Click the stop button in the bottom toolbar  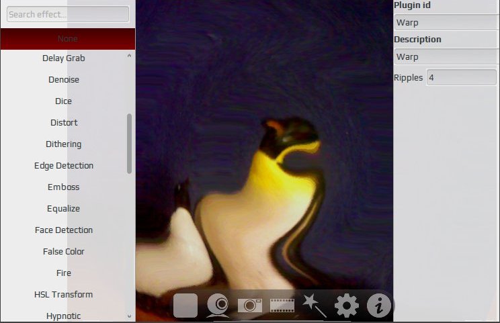tap(185, 305)
